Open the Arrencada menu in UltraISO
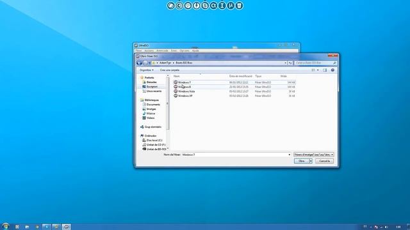410x230 pixels. point(162,50)
